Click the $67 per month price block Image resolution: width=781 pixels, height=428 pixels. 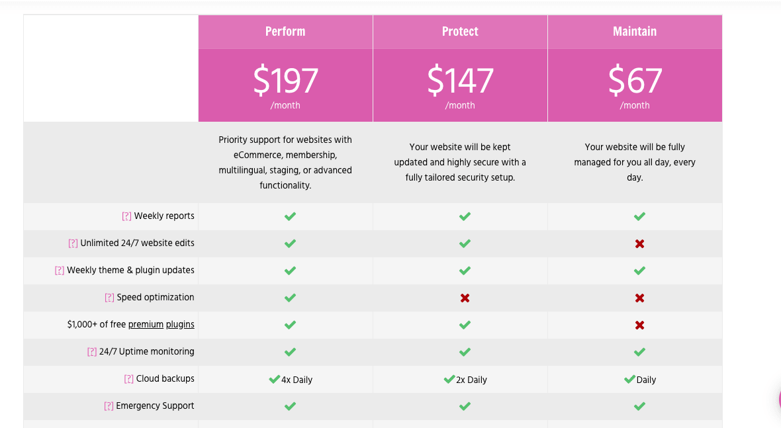[x=635, y=85]
